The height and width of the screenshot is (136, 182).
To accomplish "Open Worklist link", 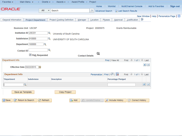I will click(x=111, y=6).
